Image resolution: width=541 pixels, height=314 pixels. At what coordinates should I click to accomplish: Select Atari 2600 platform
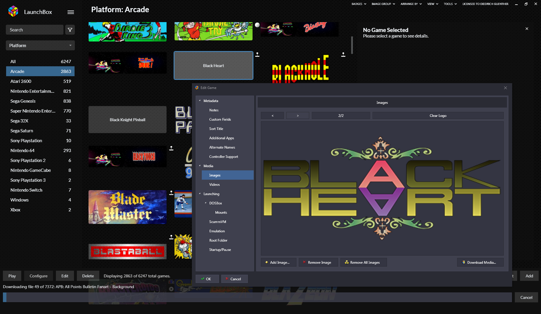click(x=40, y=81)
